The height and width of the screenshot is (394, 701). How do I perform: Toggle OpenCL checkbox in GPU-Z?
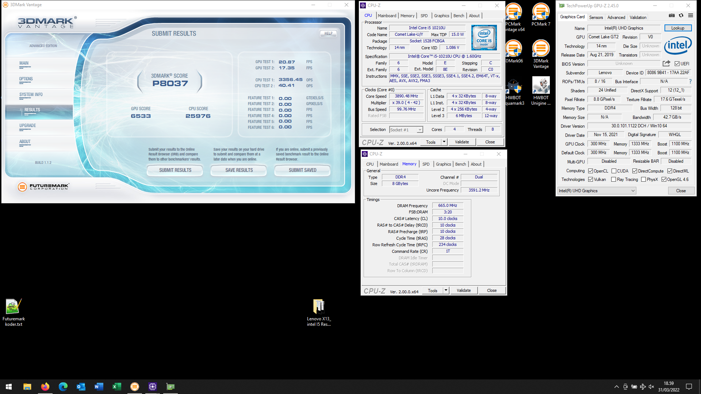590,171
